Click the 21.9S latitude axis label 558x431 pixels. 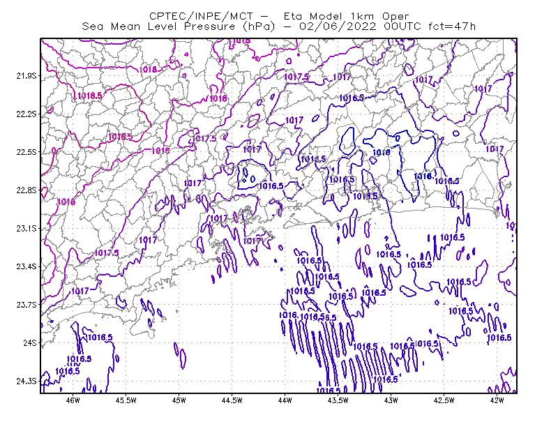pos(26,76)
